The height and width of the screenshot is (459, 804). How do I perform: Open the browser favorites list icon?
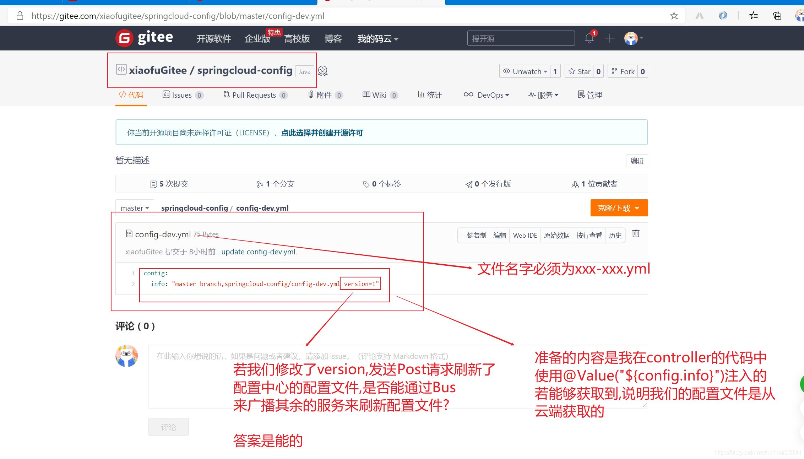tap(754, 16)
